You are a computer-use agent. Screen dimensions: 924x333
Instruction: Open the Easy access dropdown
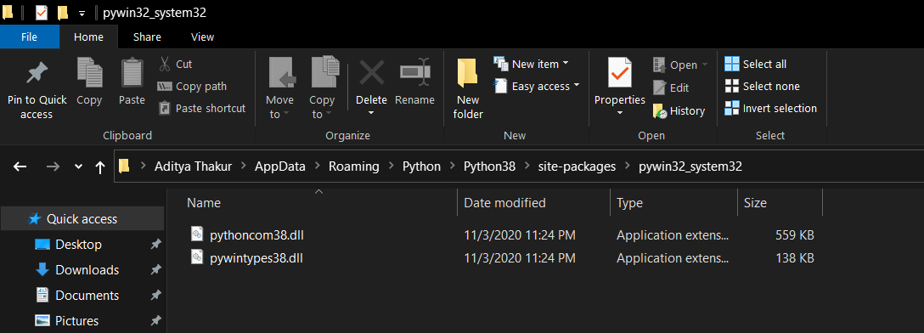537,86
